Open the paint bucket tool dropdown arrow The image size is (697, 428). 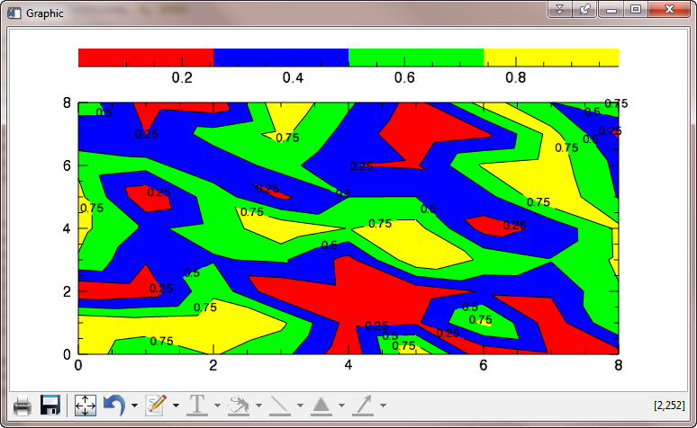pyautogui.click(x=258, y=406)
